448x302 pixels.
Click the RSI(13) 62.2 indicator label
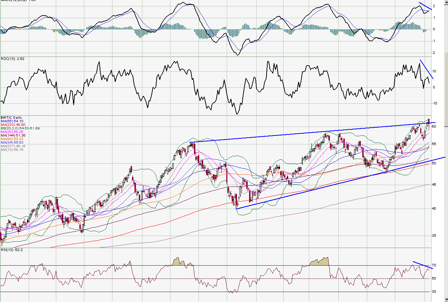(x=11, y=250)
